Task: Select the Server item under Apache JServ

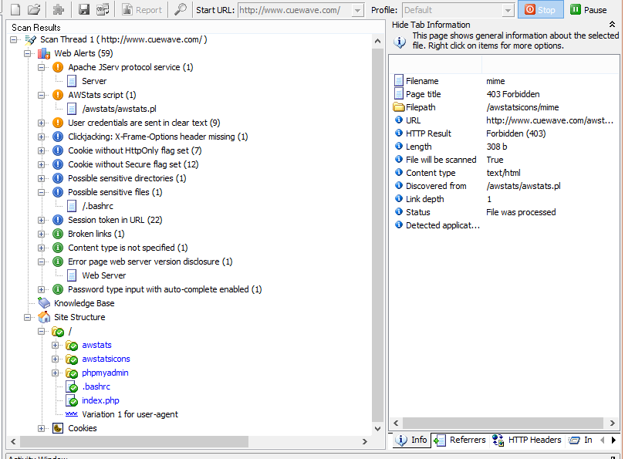Action: pos(94,81)
